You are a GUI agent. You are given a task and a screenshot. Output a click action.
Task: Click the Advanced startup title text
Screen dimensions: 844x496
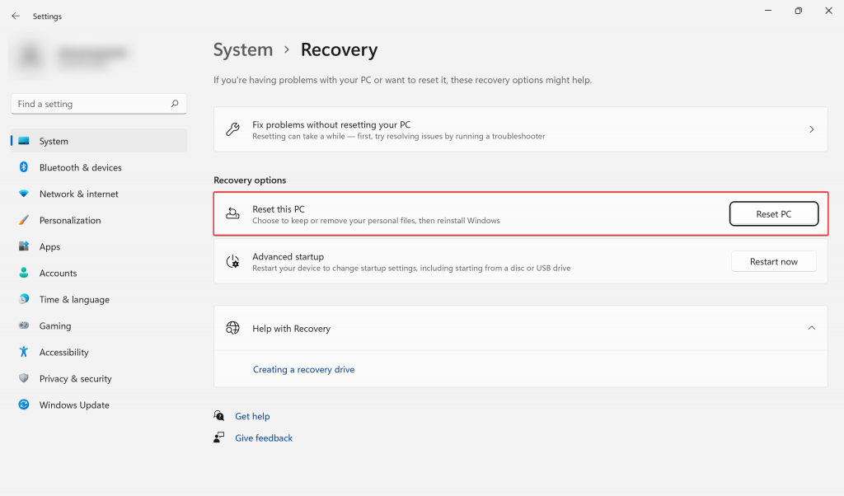point(288,256)
